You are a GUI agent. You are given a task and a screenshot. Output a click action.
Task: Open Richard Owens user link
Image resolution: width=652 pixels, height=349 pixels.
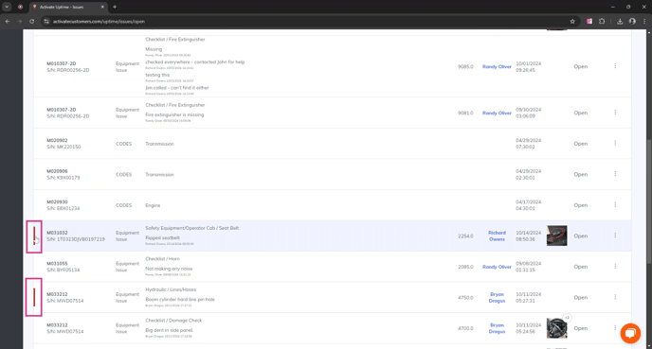[x=497, y=236]
